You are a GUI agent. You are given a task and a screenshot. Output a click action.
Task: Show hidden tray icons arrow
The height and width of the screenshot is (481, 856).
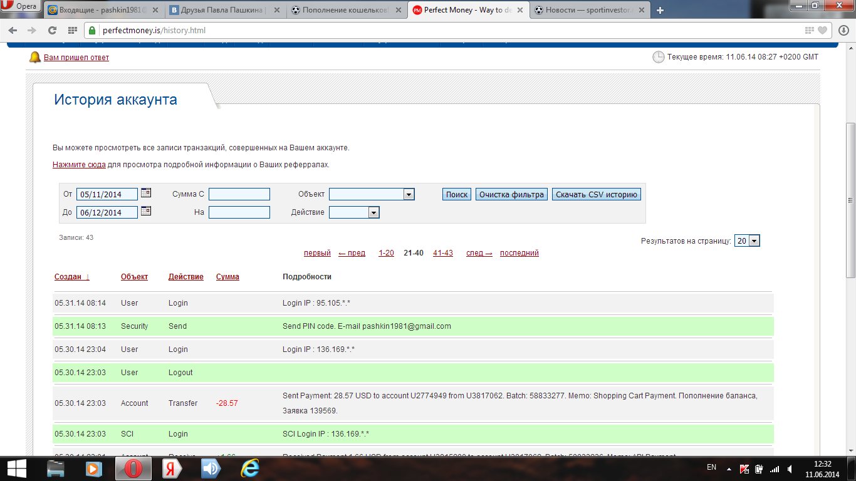coord(729,468)
